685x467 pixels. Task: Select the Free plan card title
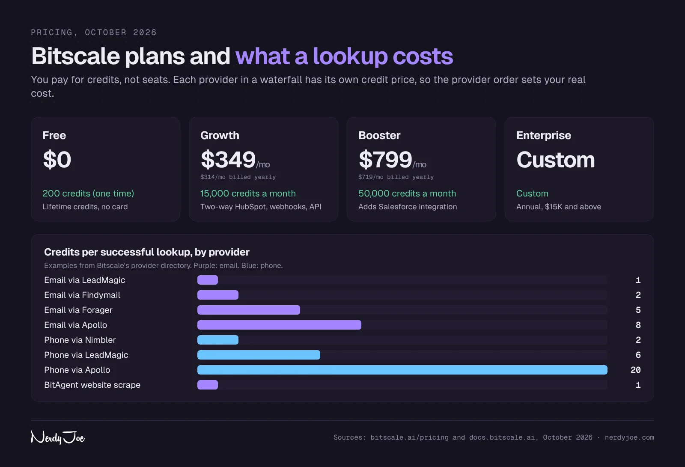[x=54, y=135]
